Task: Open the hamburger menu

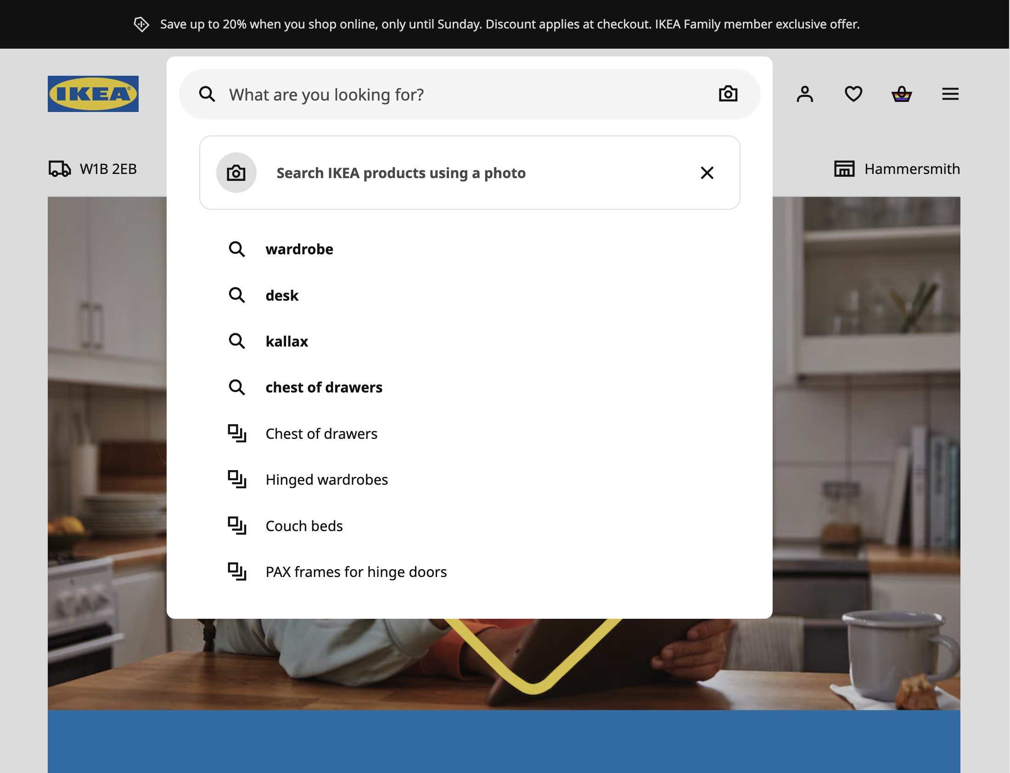Action: (x=950, y=94)
